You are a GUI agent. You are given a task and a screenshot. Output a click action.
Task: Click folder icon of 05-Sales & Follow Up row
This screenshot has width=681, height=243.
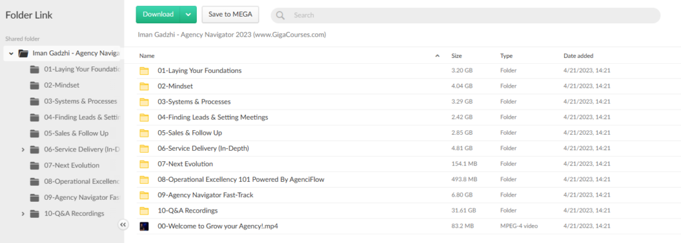click(x=144, y=133)
